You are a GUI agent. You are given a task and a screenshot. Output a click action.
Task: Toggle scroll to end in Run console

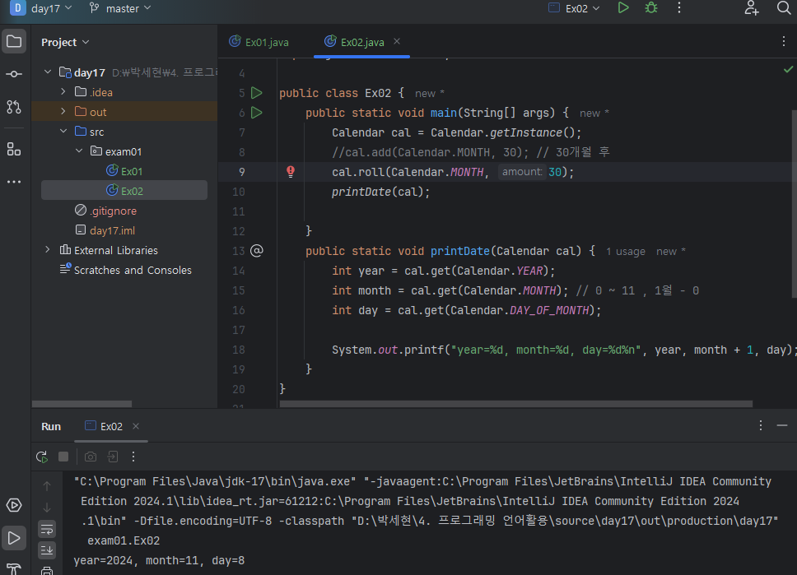click(x=47, y=549)
